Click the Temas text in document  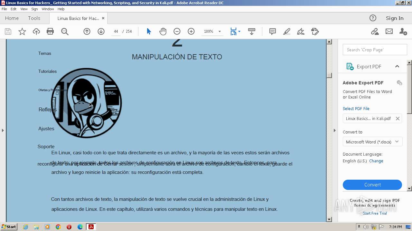45,53
